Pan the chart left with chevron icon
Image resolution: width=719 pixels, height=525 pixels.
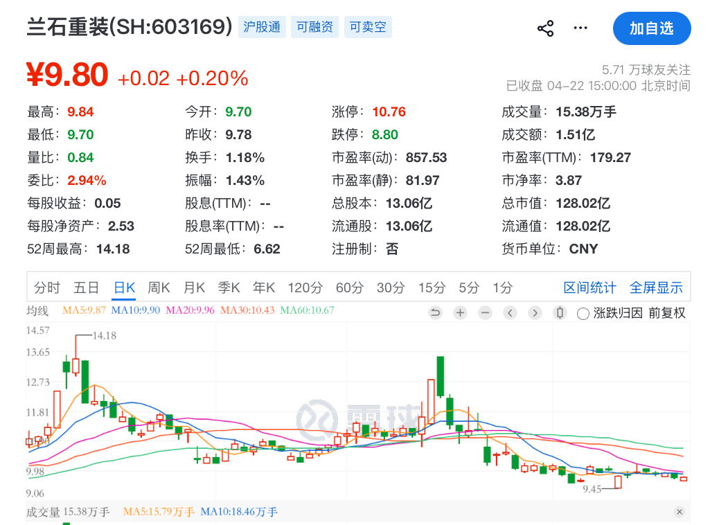point(510,313)
